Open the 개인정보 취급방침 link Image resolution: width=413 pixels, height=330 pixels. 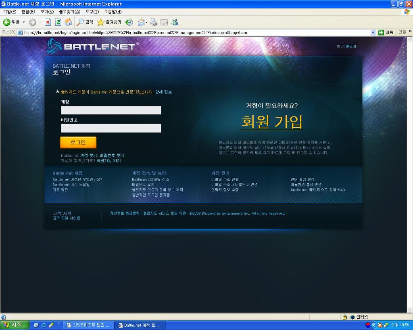click(125, 214)
